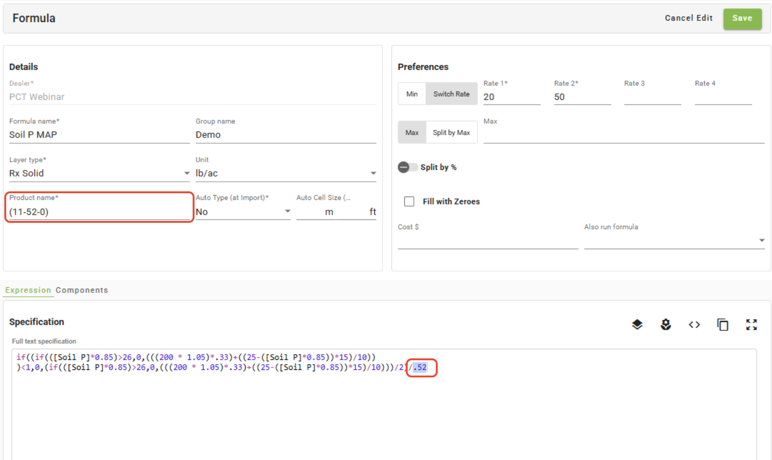Check the Fill with Zeroes checkbox
Screen dimensions: 772x460
tap(409, 201)
